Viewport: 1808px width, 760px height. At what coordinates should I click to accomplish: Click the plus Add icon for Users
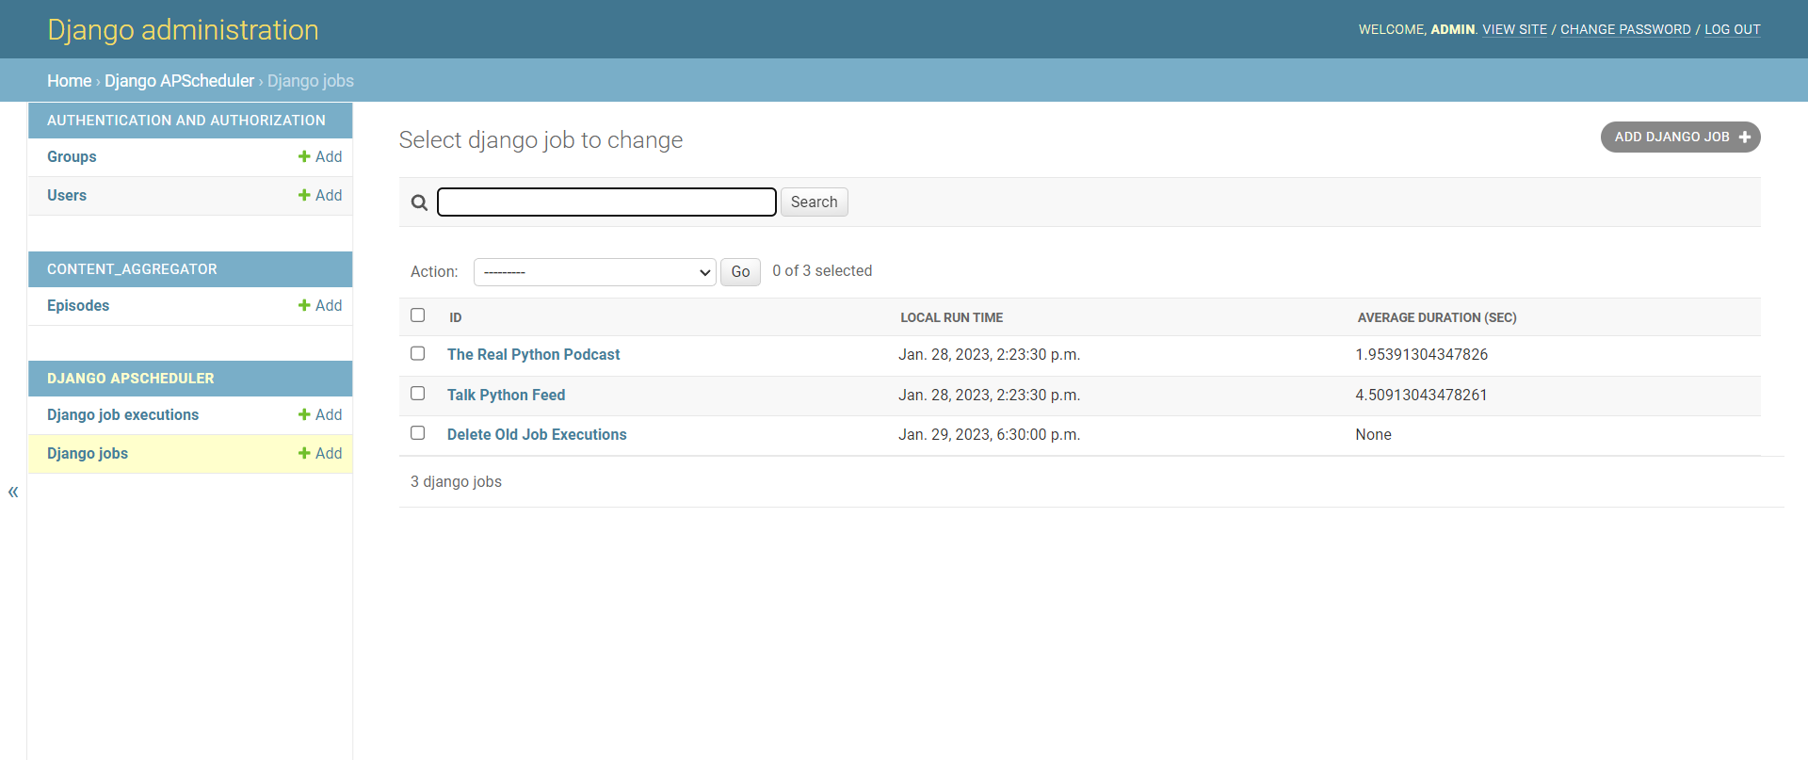click(304, 195)
